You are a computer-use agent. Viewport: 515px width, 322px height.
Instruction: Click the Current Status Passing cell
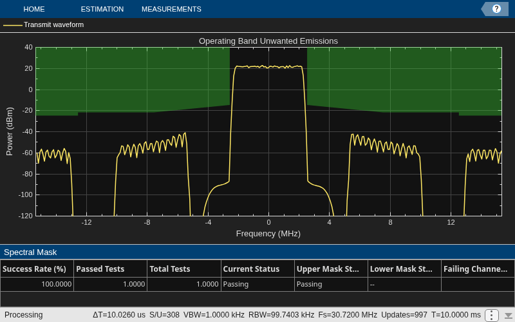click(x=257, y=284)
